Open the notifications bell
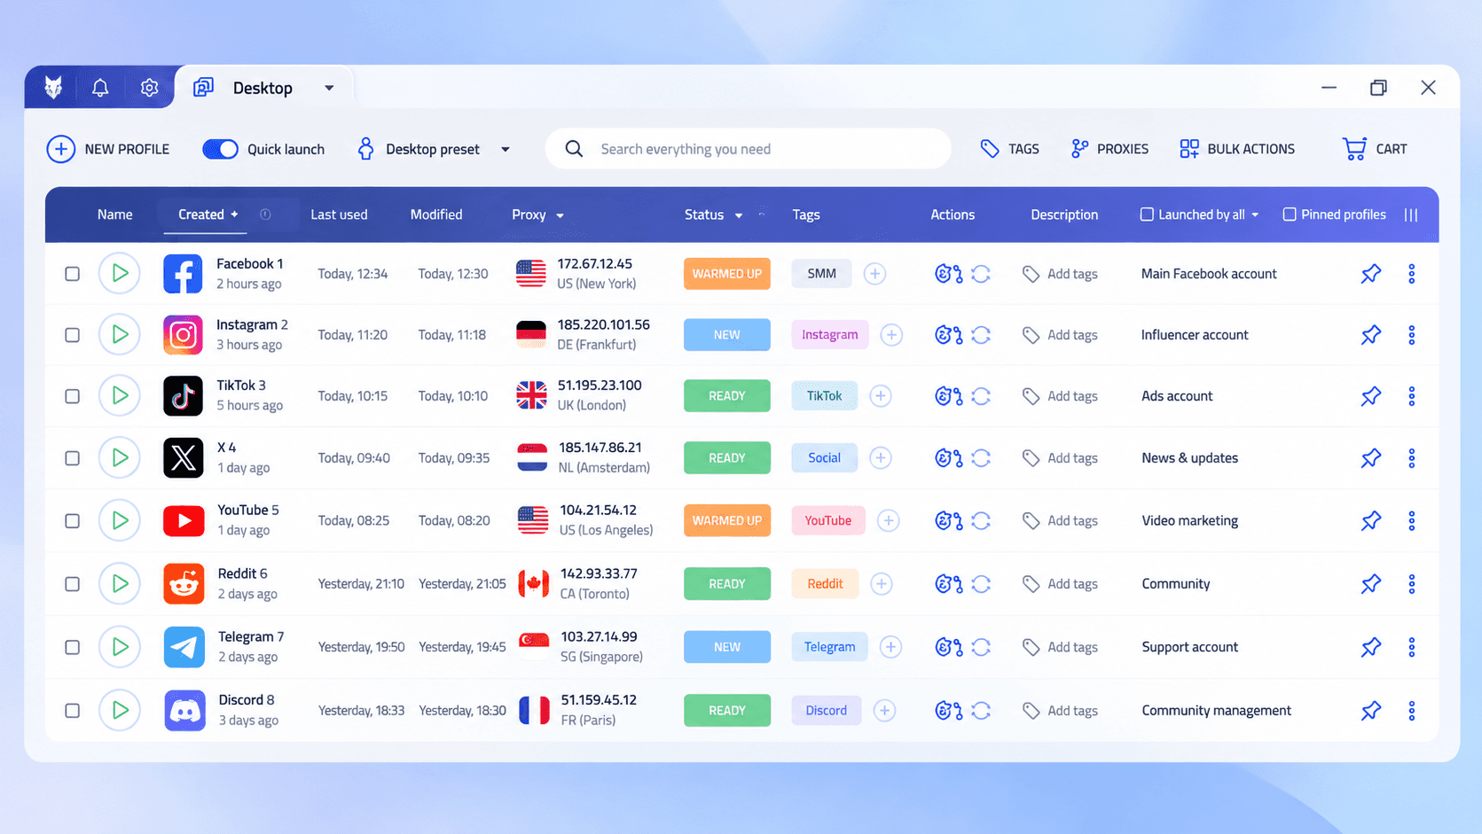The height and width of the screenshot is (834, 1482). coord(100,88)
